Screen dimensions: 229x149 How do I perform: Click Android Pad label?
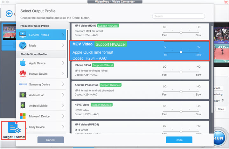click(x=37, y=95)
